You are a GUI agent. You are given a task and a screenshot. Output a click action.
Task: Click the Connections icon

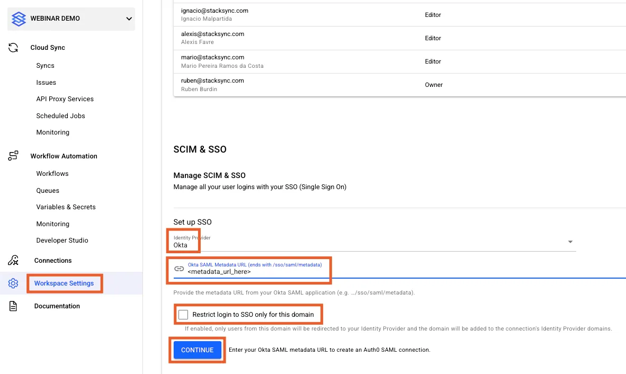(13, 260)
